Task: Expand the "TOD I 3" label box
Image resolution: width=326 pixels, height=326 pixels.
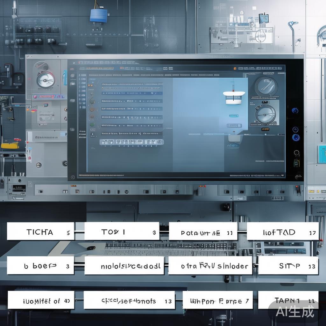Action: tap(122, 231)
